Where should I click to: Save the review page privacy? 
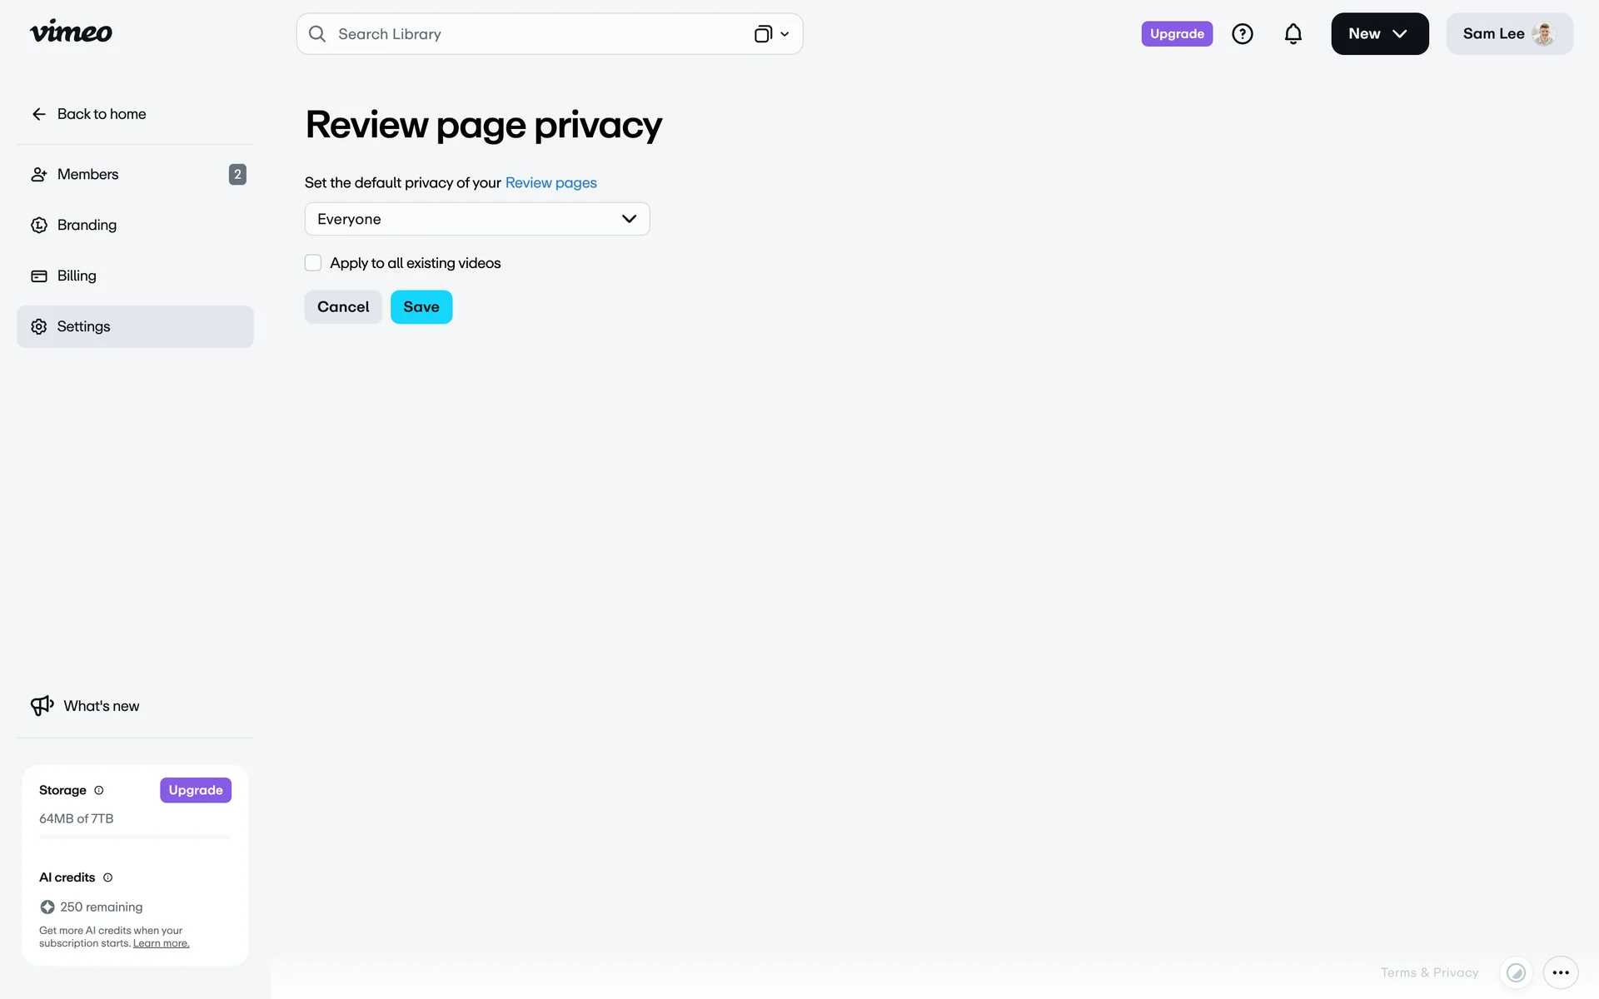[x=421, y=307]
